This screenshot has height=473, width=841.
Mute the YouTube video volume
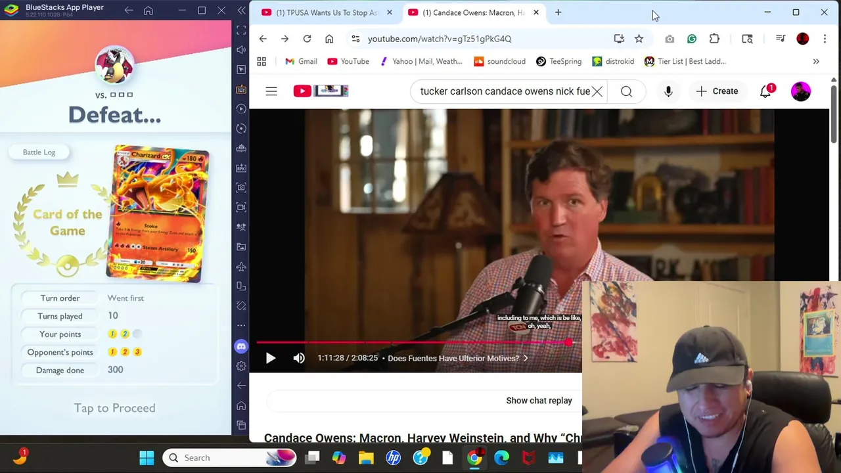299,358
